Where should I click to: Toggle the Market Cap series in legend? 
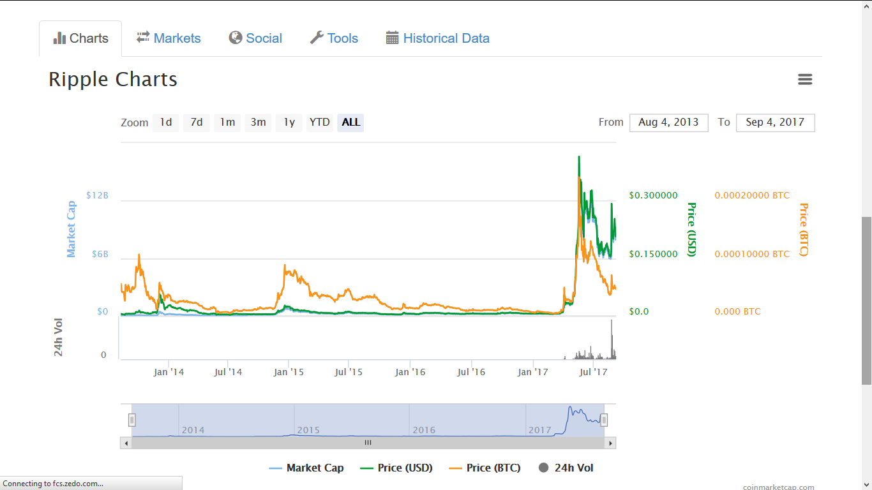(x=306, y=468)
